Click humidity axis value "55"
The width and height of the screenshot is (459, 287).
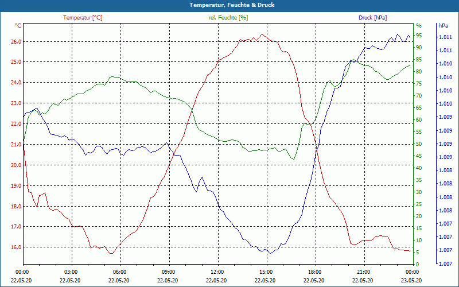pos(419,132)
